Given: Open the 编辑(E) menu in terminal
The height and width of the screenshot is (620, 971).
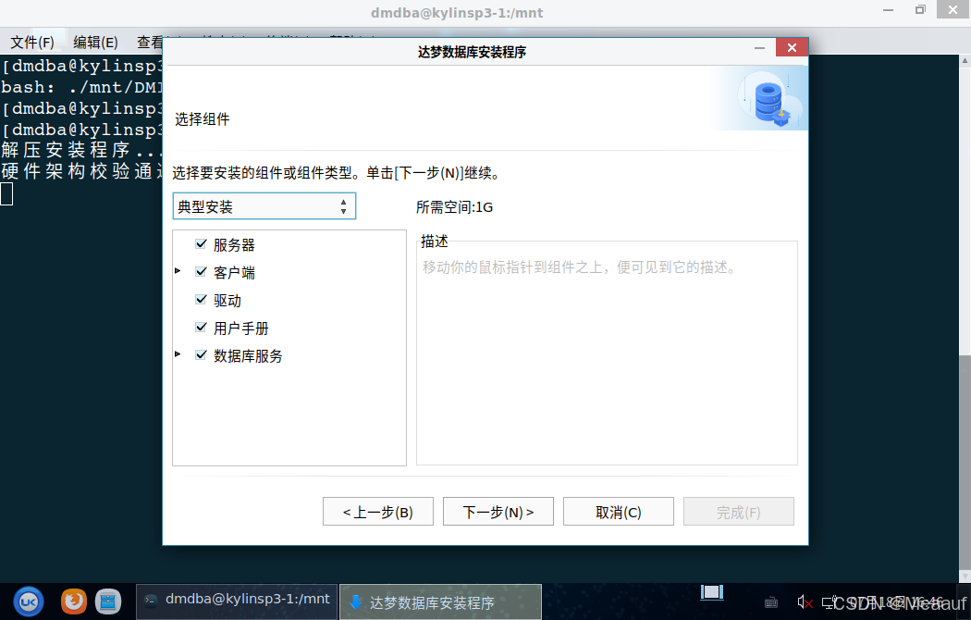Looking at the screenshot, I should tap(95, 43).
